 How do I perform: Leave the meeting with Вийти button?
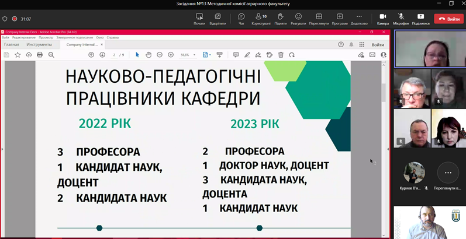pos(449,19)
